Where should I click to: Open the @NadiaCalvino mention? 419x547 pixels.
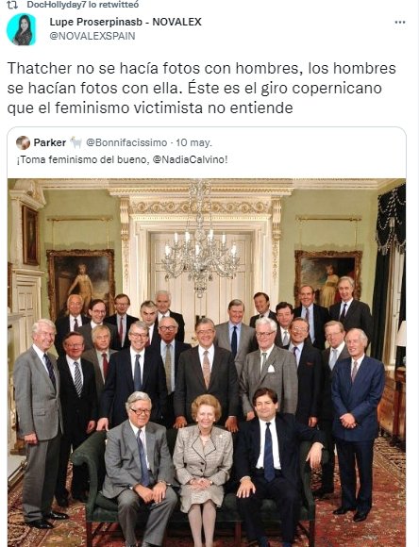(x=191, y=159)
